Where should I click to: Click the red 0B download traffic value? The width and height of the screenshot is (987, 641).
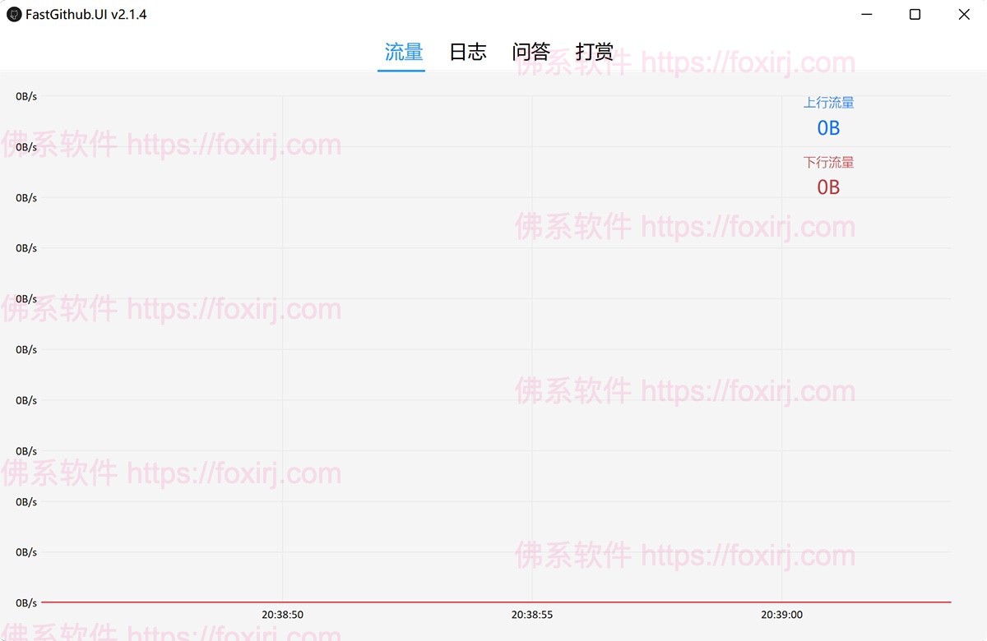(828, 187)
